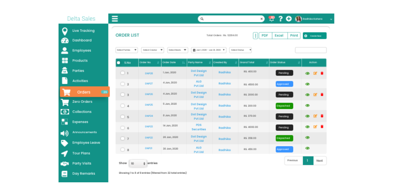Open the three-dot options button beside PDF
This screenshot has width=393, height=196.
(255, 36)
